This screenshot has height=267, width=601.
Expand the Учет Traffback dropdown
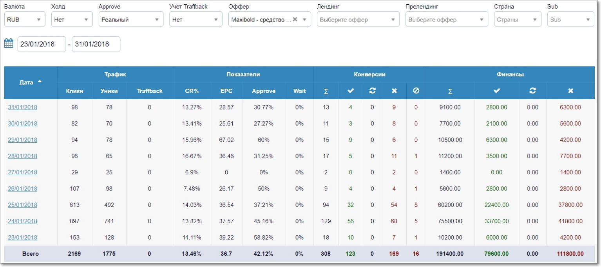pos(196,19)
